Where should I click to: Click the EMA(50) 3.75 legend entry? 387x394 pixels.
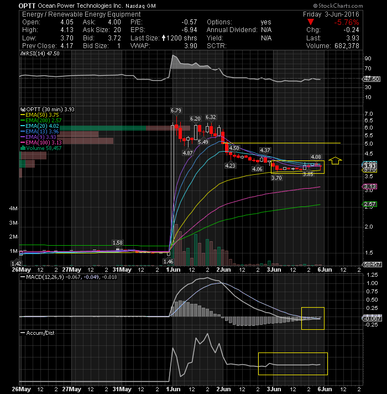point(42,115)
